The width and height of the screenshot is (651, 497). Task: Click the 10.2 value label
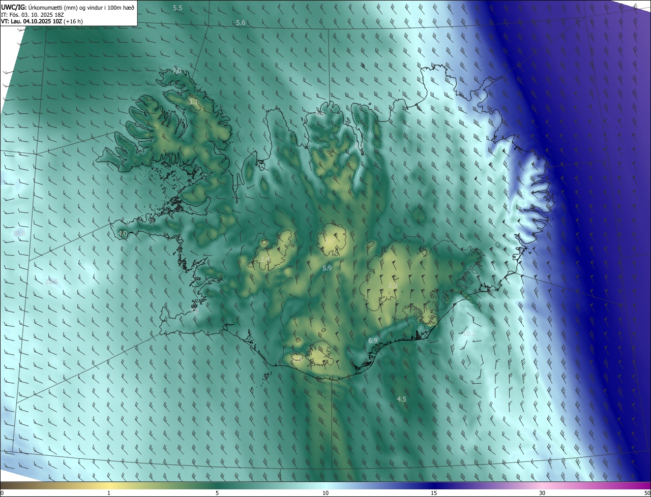tap(468, 333)
